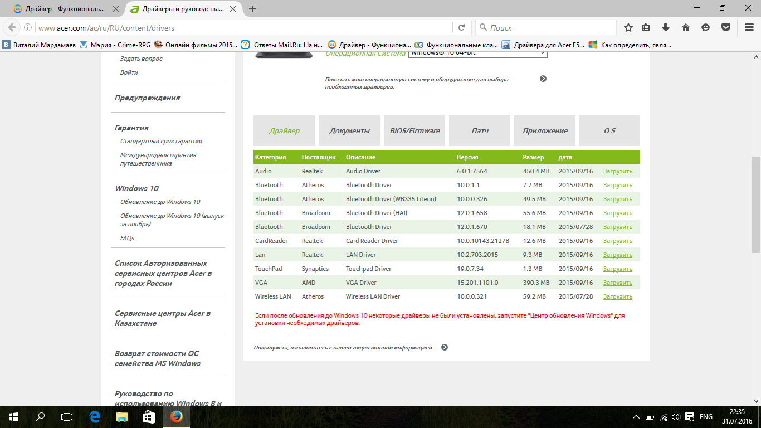Open the volume speaker tray icon
The image size is (761, 428).
676,417
